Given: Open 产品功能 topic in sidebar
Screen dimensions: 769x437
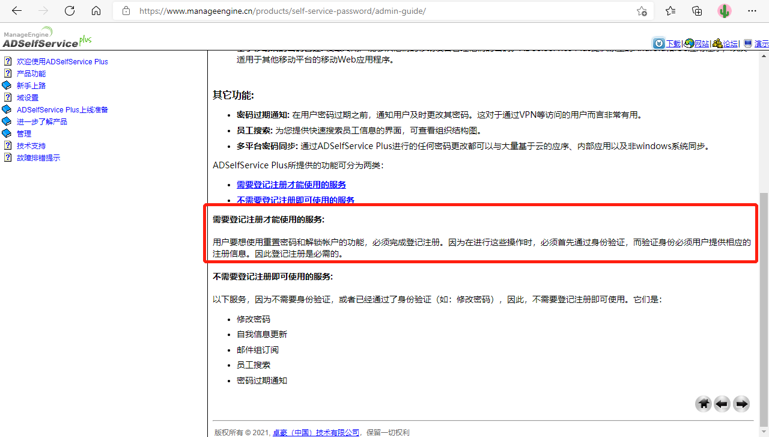Looking at the screenshot, I should coord(31,73).
